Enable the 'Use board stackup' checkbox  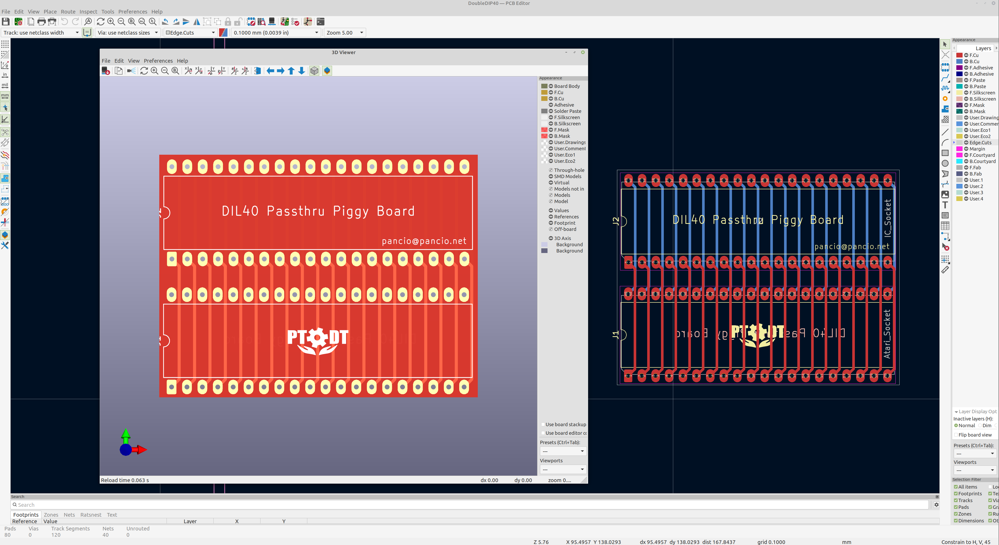tap(543, 424)
